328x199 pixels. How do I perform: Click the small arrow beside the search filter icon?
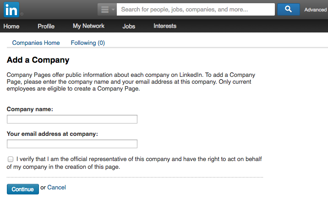(x=113, y=10)
